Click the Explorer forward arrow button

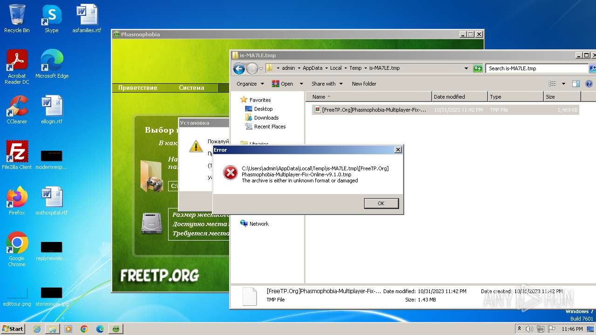click(252, 68)
